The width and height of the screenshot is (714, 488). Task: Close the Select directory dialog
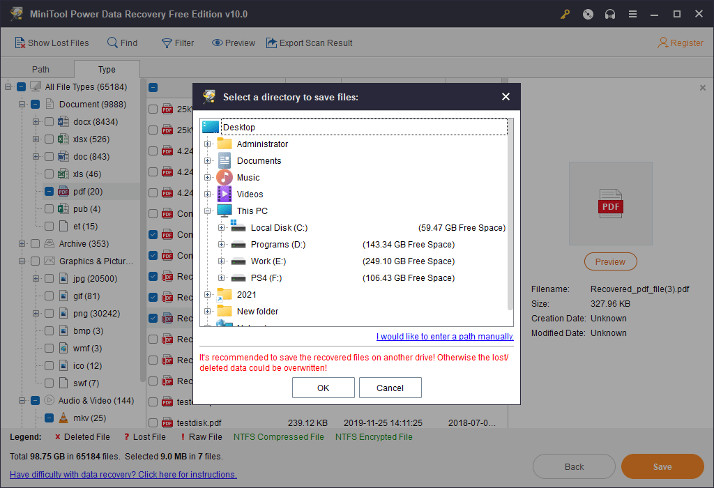pos(506,96)
